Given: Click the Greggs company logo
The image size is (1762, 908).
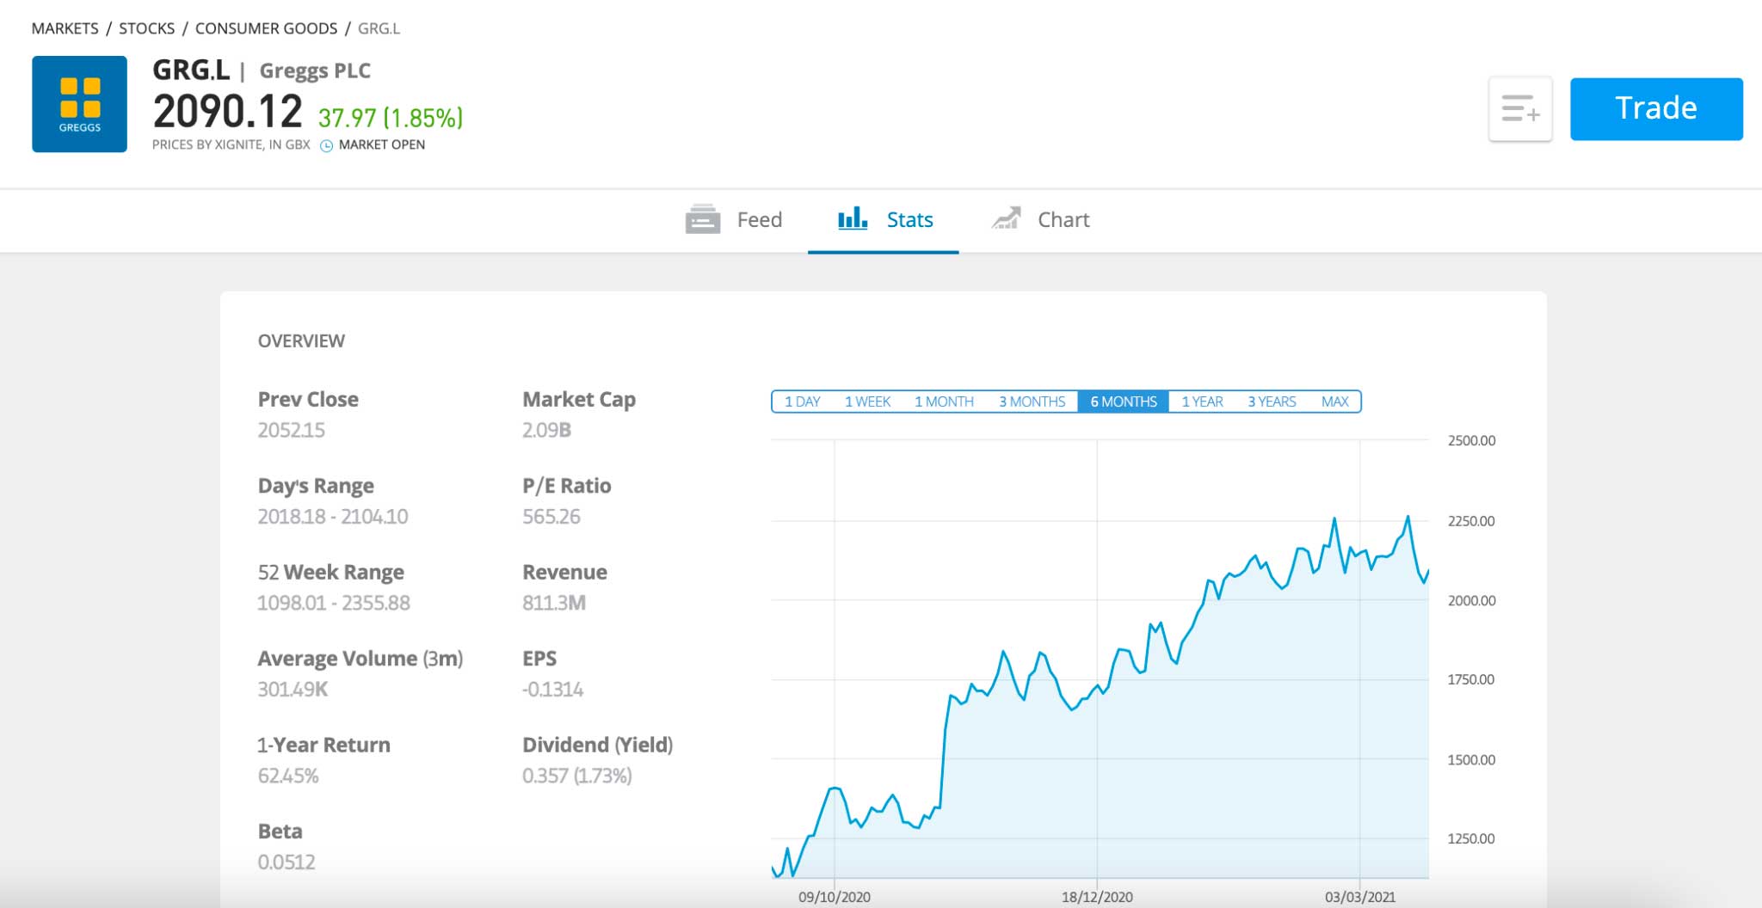Looking at the screenshot, I should 79,104.
